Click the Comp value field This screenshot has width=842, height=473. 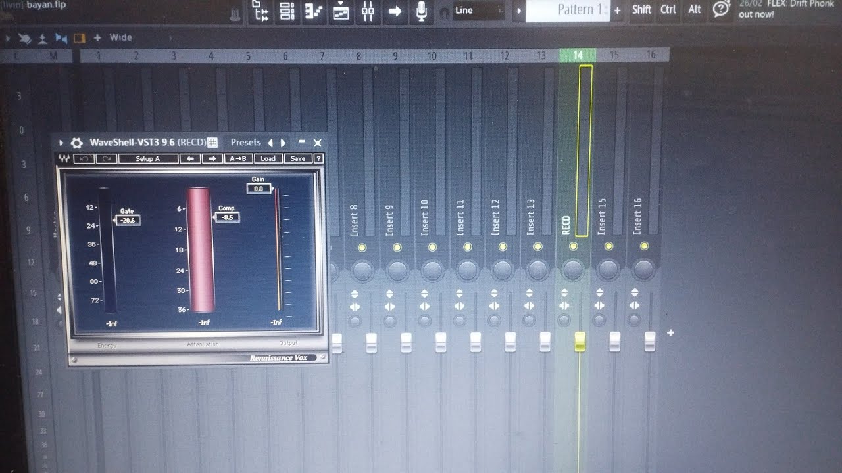pyautogui.click(x=228, y=217)
